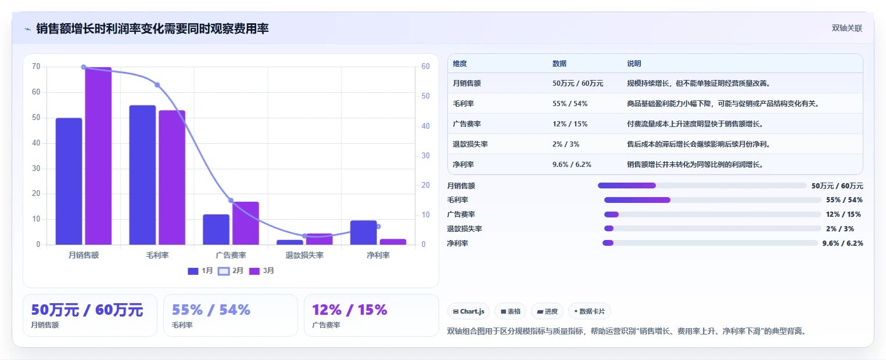The height and width of the screenshot is (360, 886).
Task: Click table cell 55% / 54%
Action: click(570, 104)
